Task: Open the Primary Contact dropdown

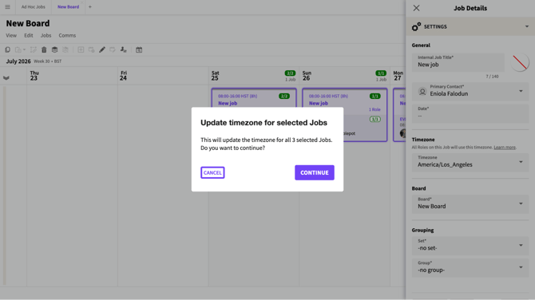Action: click(470, 91)
